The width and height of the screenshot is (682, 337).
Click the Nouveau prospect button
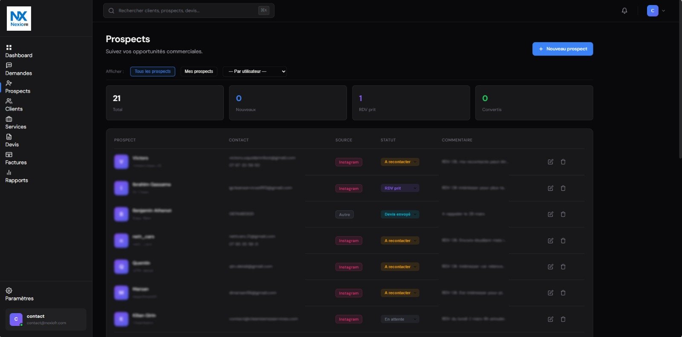563,49
